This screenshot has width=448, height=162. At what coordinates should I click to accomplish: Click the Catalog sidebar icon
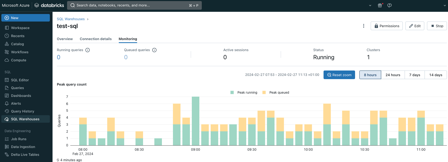(x=7, y=44)
